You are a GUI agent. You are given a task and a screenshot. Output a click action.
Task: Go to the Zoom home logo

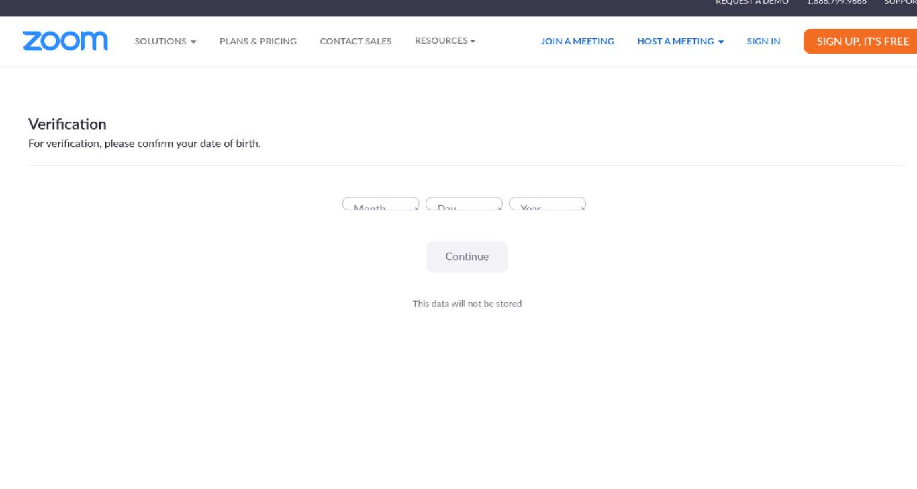65,40
